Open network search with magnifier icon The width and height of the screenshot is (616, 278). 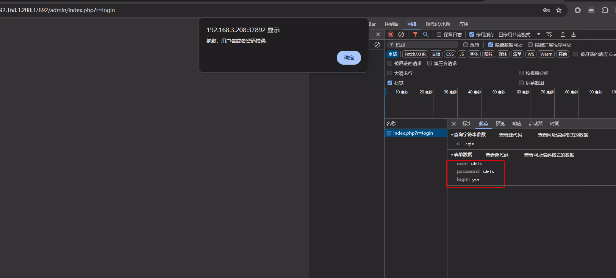coord(426,34)
